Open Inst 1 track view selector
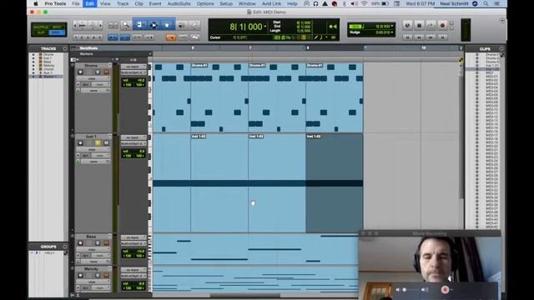The image size is (534, 300). (x=93, y=150)
